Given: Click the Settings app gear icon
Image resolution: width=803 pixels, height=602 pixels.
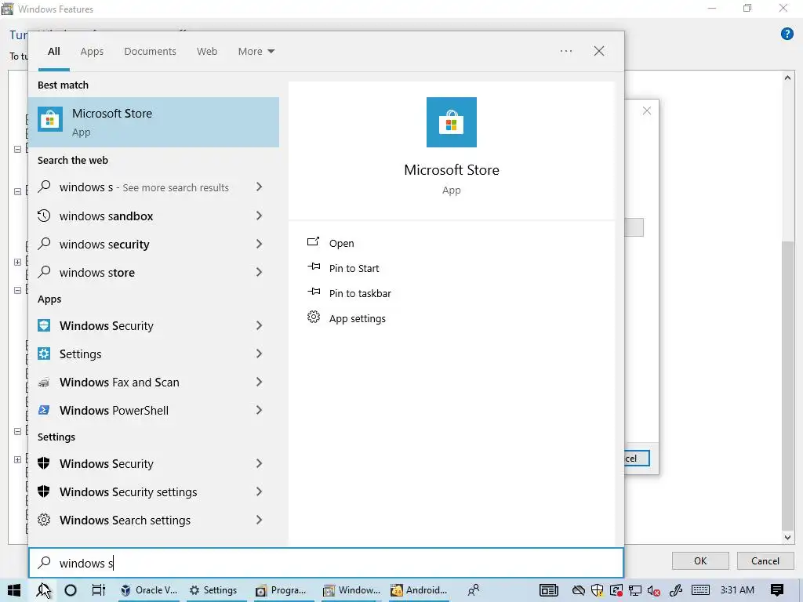Looking at the screenshot, I should click(44, 354).
